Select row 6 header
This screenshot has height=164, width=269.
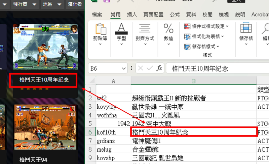[90, 132]
